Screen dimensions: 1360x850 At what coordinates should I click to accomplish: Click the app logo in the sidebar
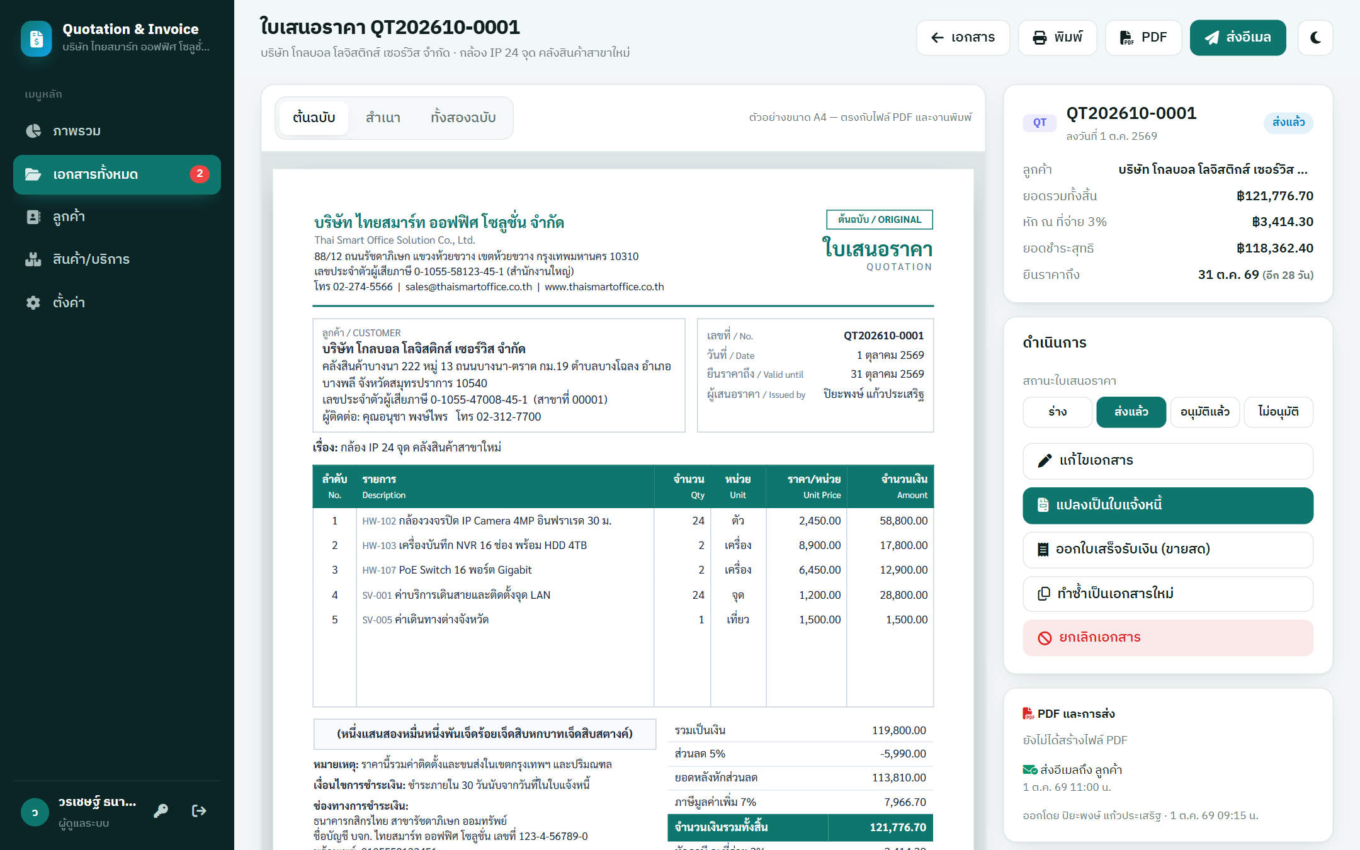(37, 38)
